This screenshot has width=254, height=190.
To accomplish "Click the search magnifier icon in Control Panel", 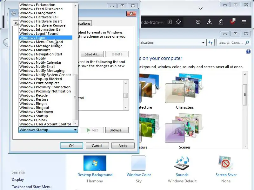I will coord(247,42).
